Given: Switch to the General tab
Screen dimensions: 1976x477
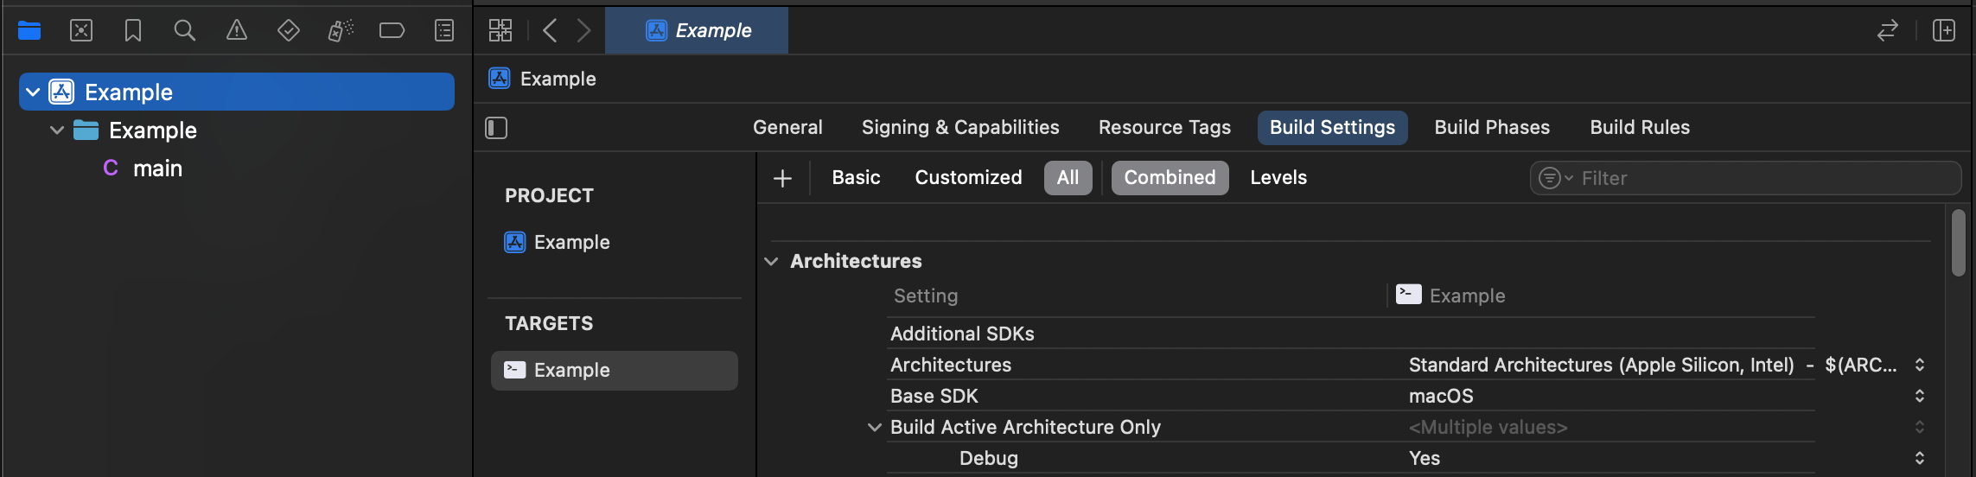Looking at the screenshot, I should pos(787,128).
